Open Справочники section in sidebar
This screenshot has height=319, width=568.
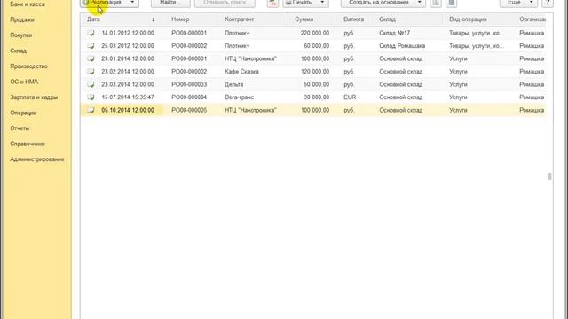(x=28, y=144)
